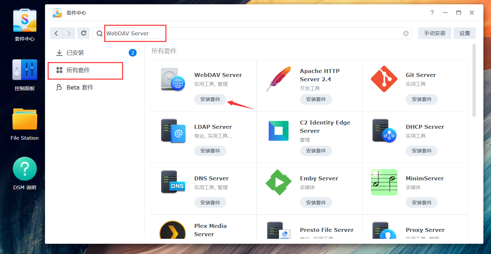Click the MinimServer music icon
The height and width of the screenshot is (254, 491).
point(384,182)
